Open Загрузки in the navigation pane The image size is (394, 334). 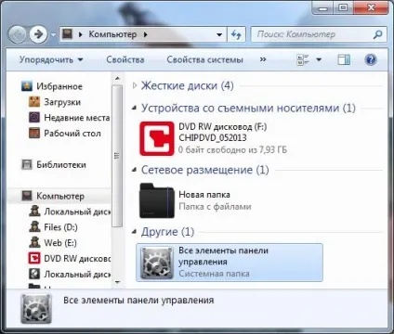(62, 102)
